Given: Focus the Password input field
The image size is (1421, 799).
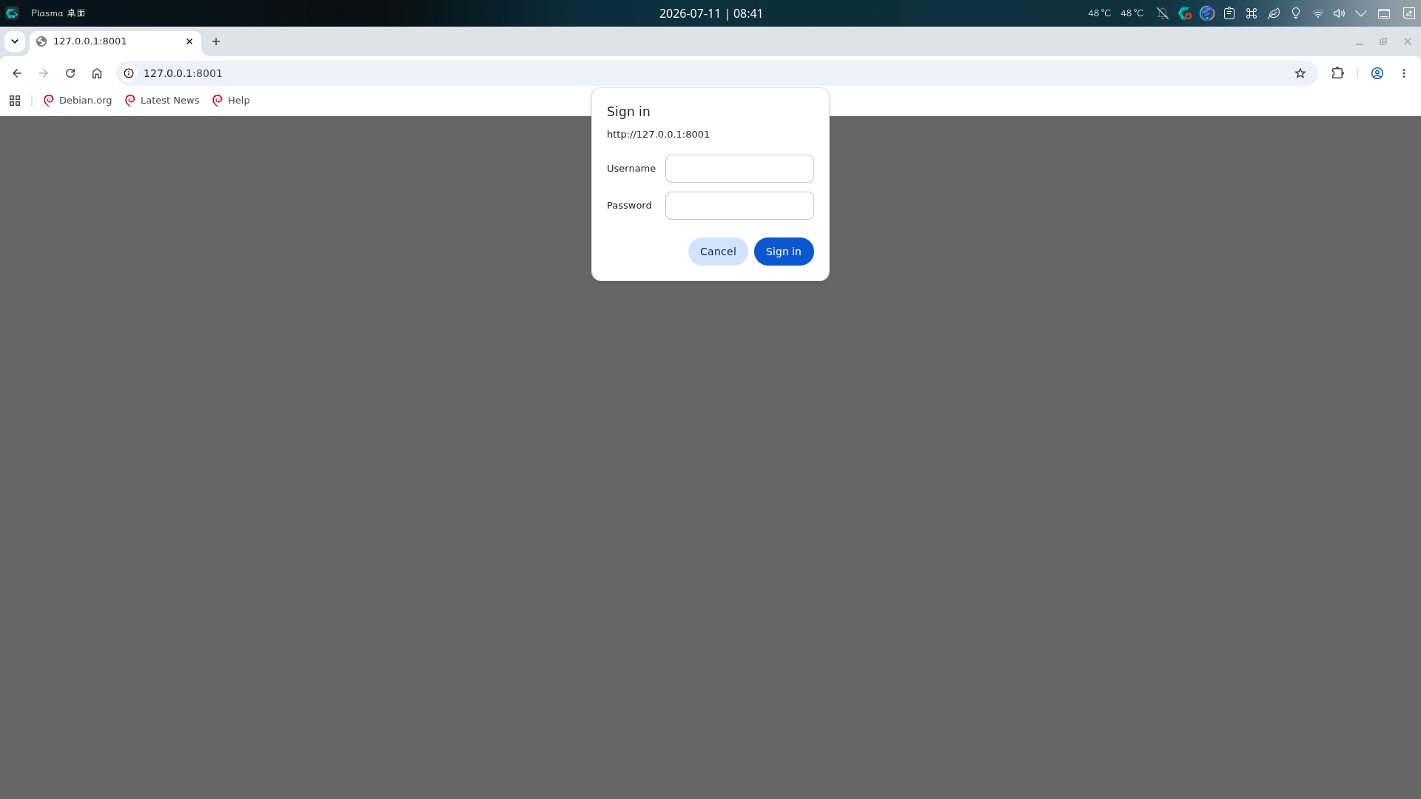Looking at the screenshot, I should pyautogui.click(x=739, y=206).
